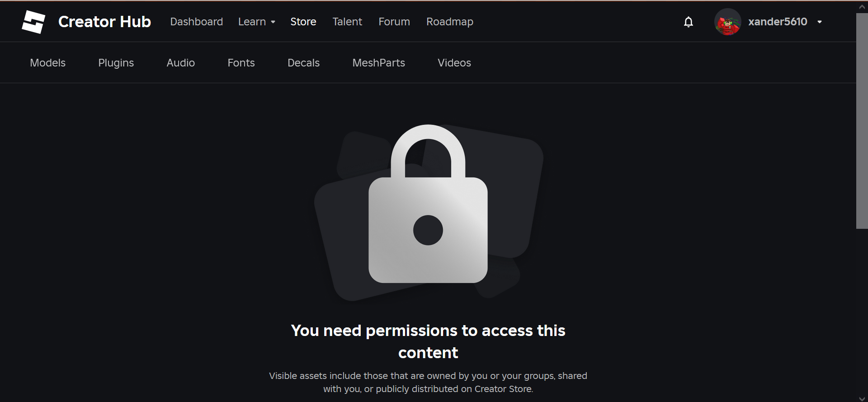Click the xander5610 avatar picture
Image resolution: width=868 pixels, height=402 pixels.
[x=727, y=22]
